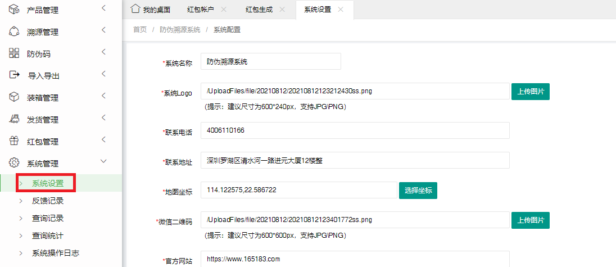Click the 首页 breadcrumb link
Image resolution: width=616 pixels, height=267 pixels.
coord(140,30)
